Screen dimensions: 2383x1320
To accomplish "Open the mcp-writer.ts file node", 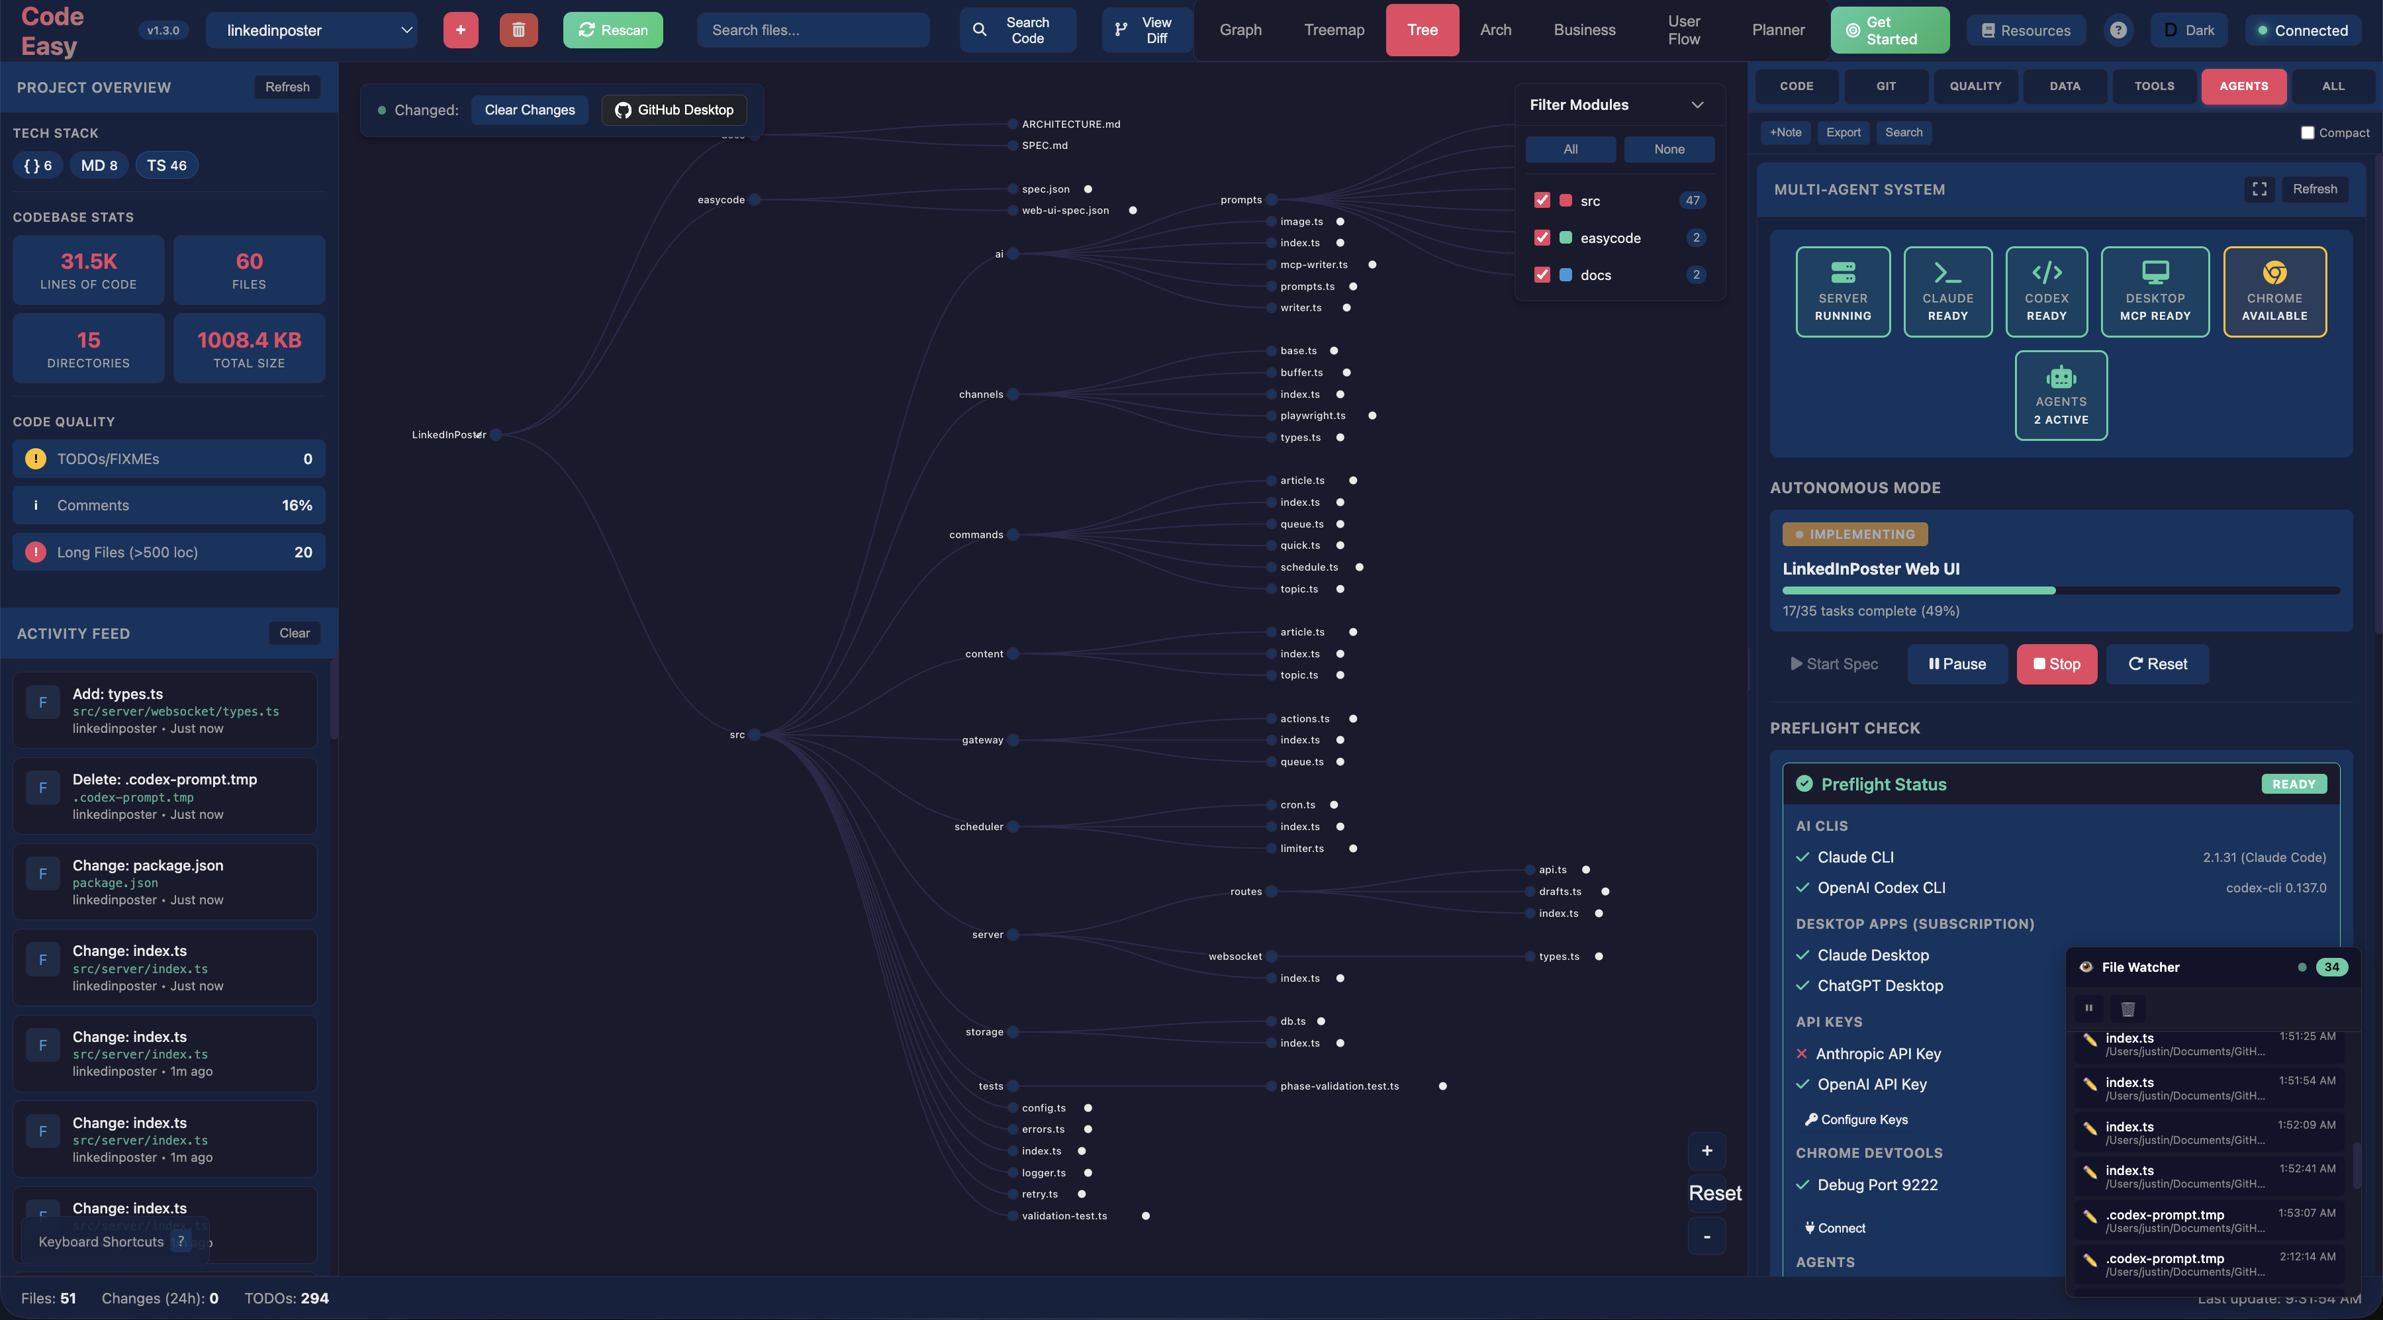I will [1313, 265].
